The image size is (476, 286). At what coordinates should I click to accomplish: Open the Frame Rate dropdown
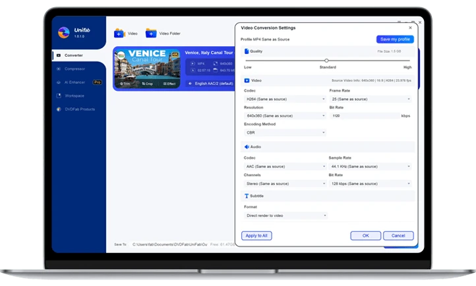tap(370, 99)
